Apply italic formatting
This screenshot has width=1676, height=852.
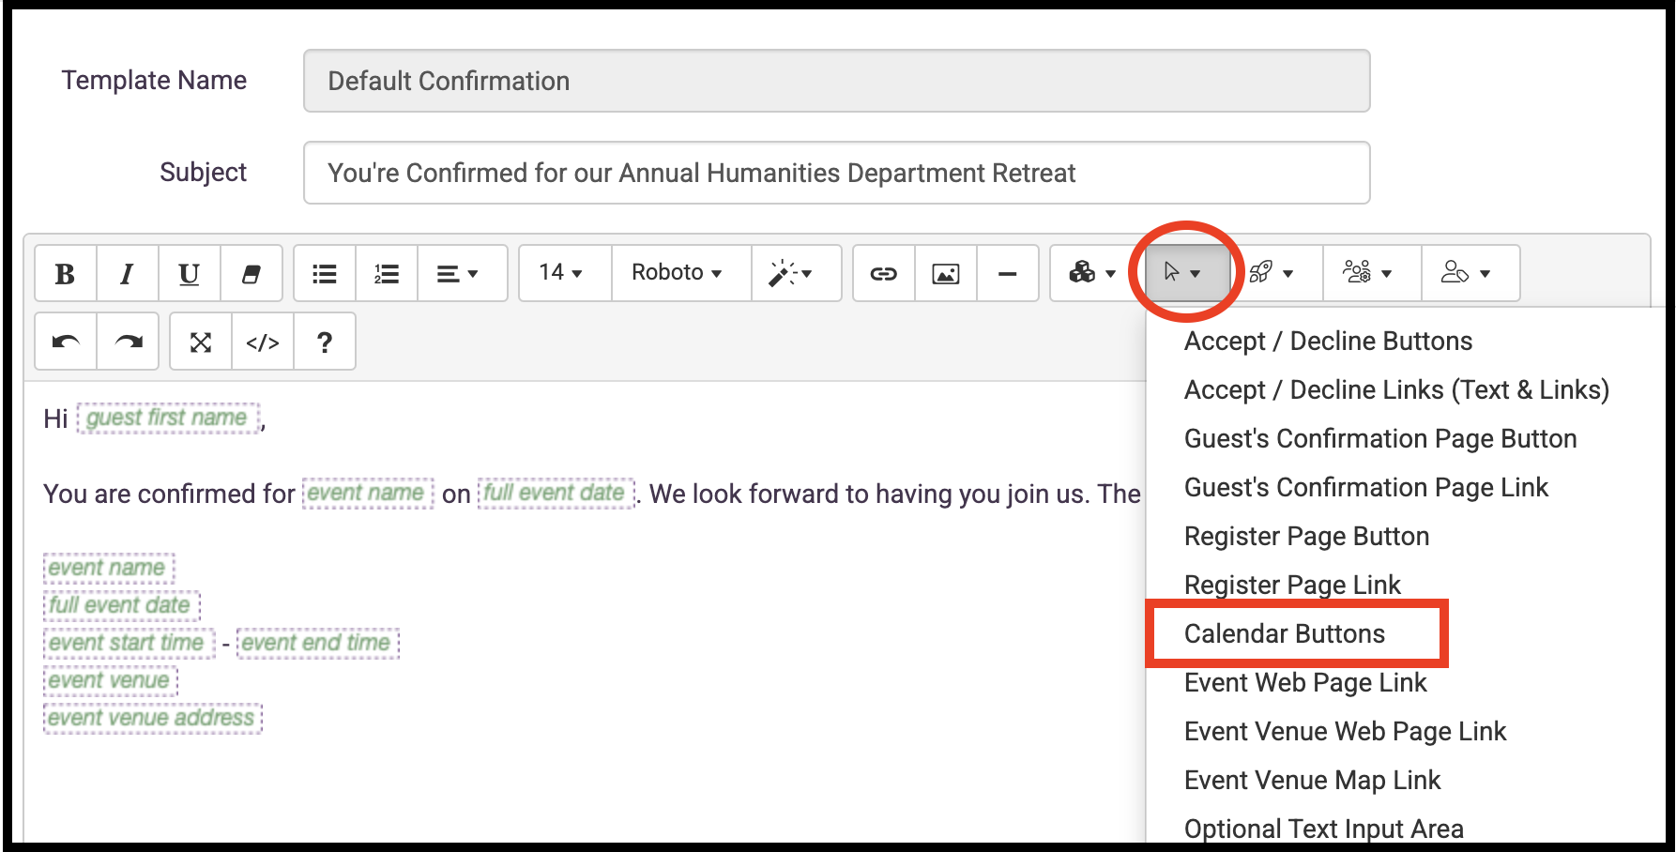[x=127, y=274]
